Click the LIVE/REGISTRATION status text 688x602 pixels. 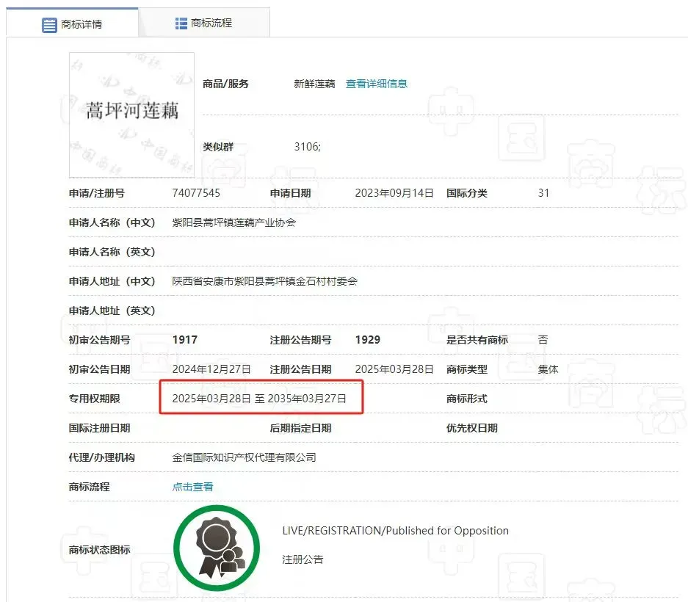pyautogui.click(x=395, y=531)
